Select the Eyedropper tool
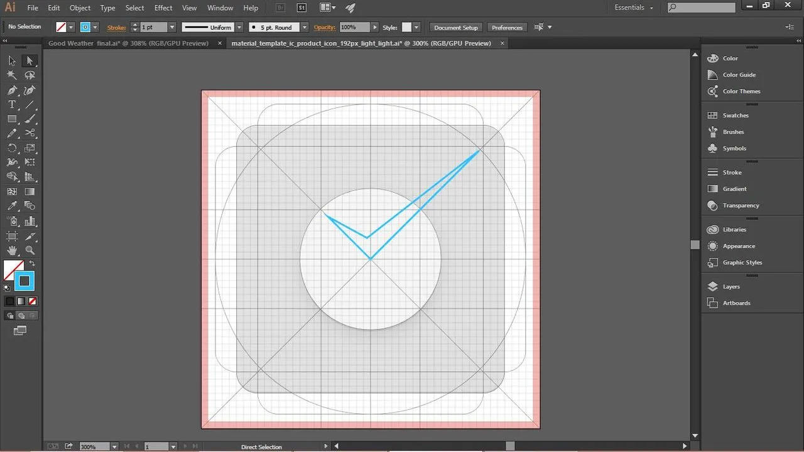The width and height of the screenshot is (804, 452). tap(12, 206)
